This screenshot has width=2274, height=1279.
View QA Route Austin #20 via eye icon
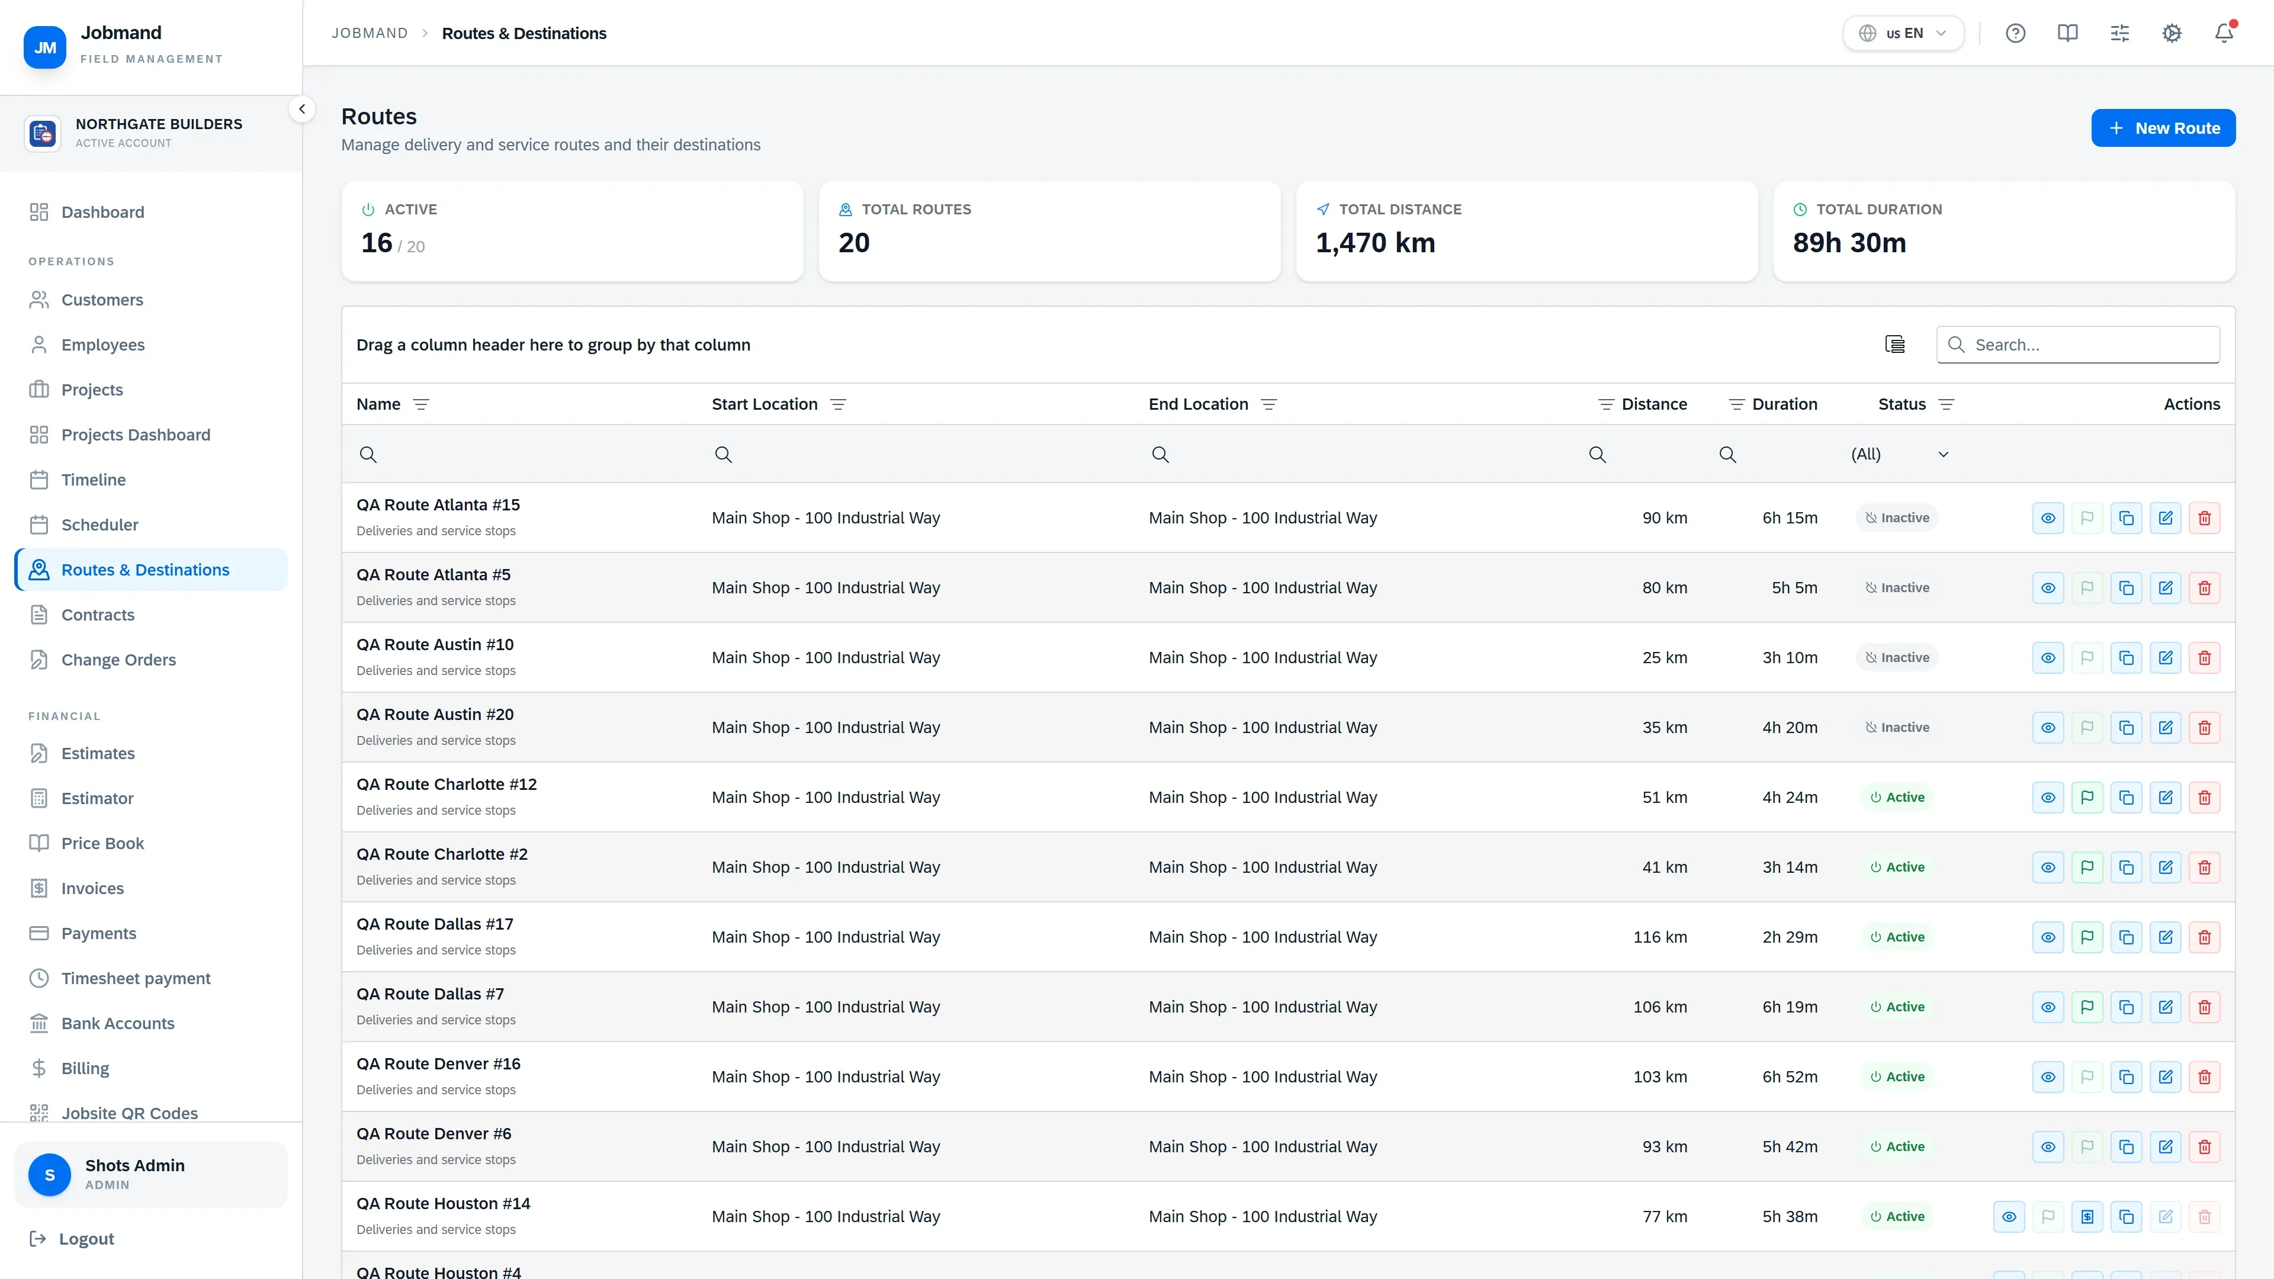2048,727
